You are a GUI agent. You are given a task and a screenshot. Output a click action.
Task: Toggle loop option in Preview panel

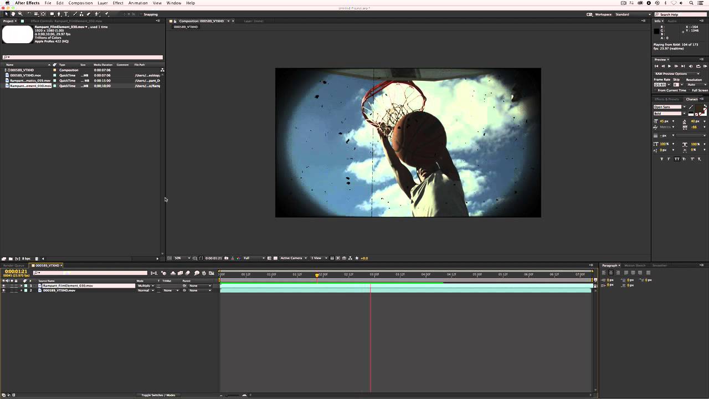coord(698,66)
